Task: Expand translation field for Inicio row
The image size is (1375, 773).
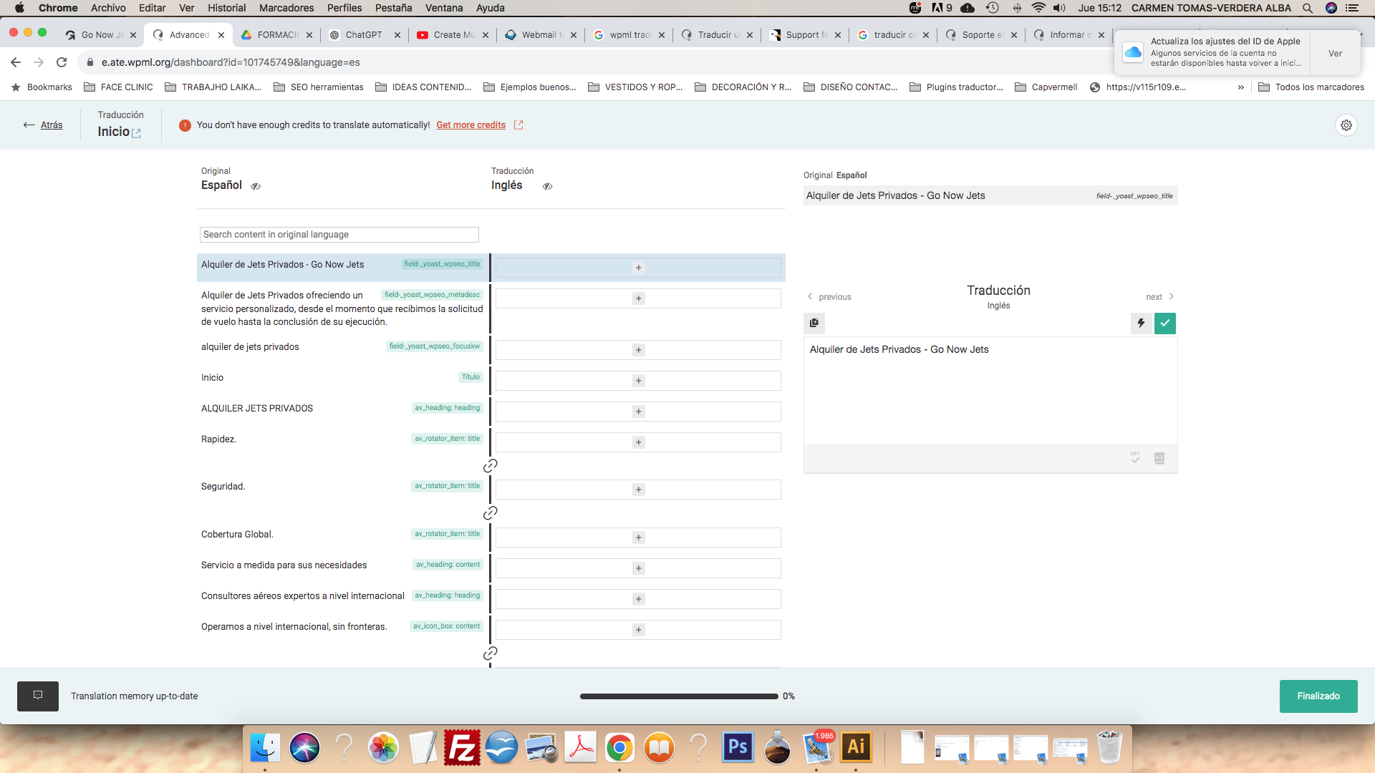Action: click(638, 381)
